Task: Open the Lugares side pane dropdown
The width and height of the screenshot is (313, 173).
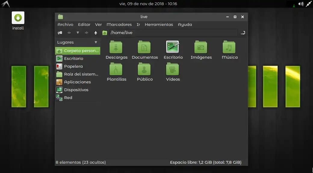Action: 96,42
